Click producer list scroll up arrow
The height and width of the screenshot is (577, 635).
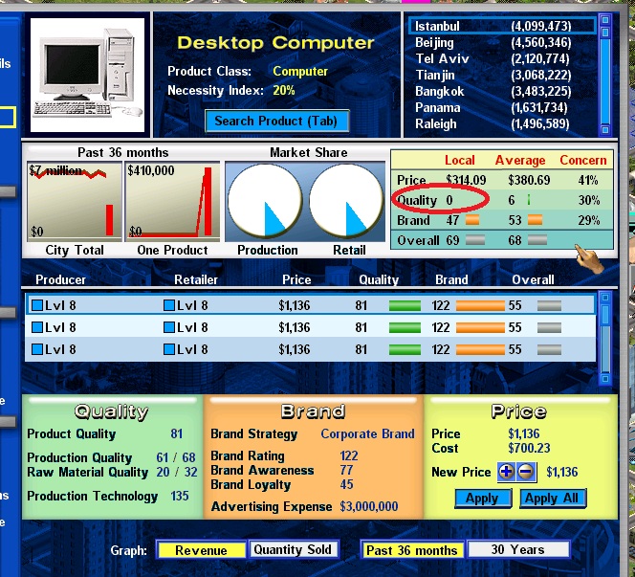click(x=605, y=298)
